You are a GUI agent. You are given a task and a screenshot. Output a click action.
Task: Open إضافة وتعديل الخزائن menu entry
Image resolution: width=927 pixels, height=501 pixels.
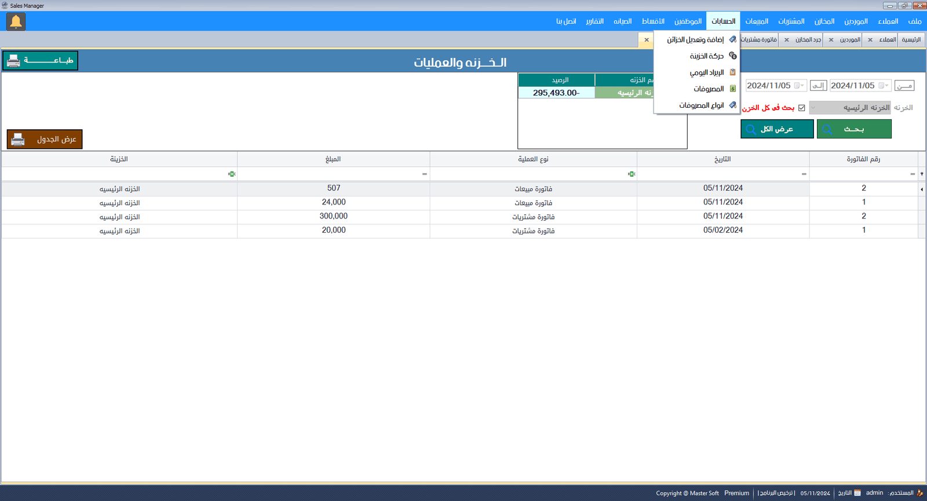tap(695, 39)
